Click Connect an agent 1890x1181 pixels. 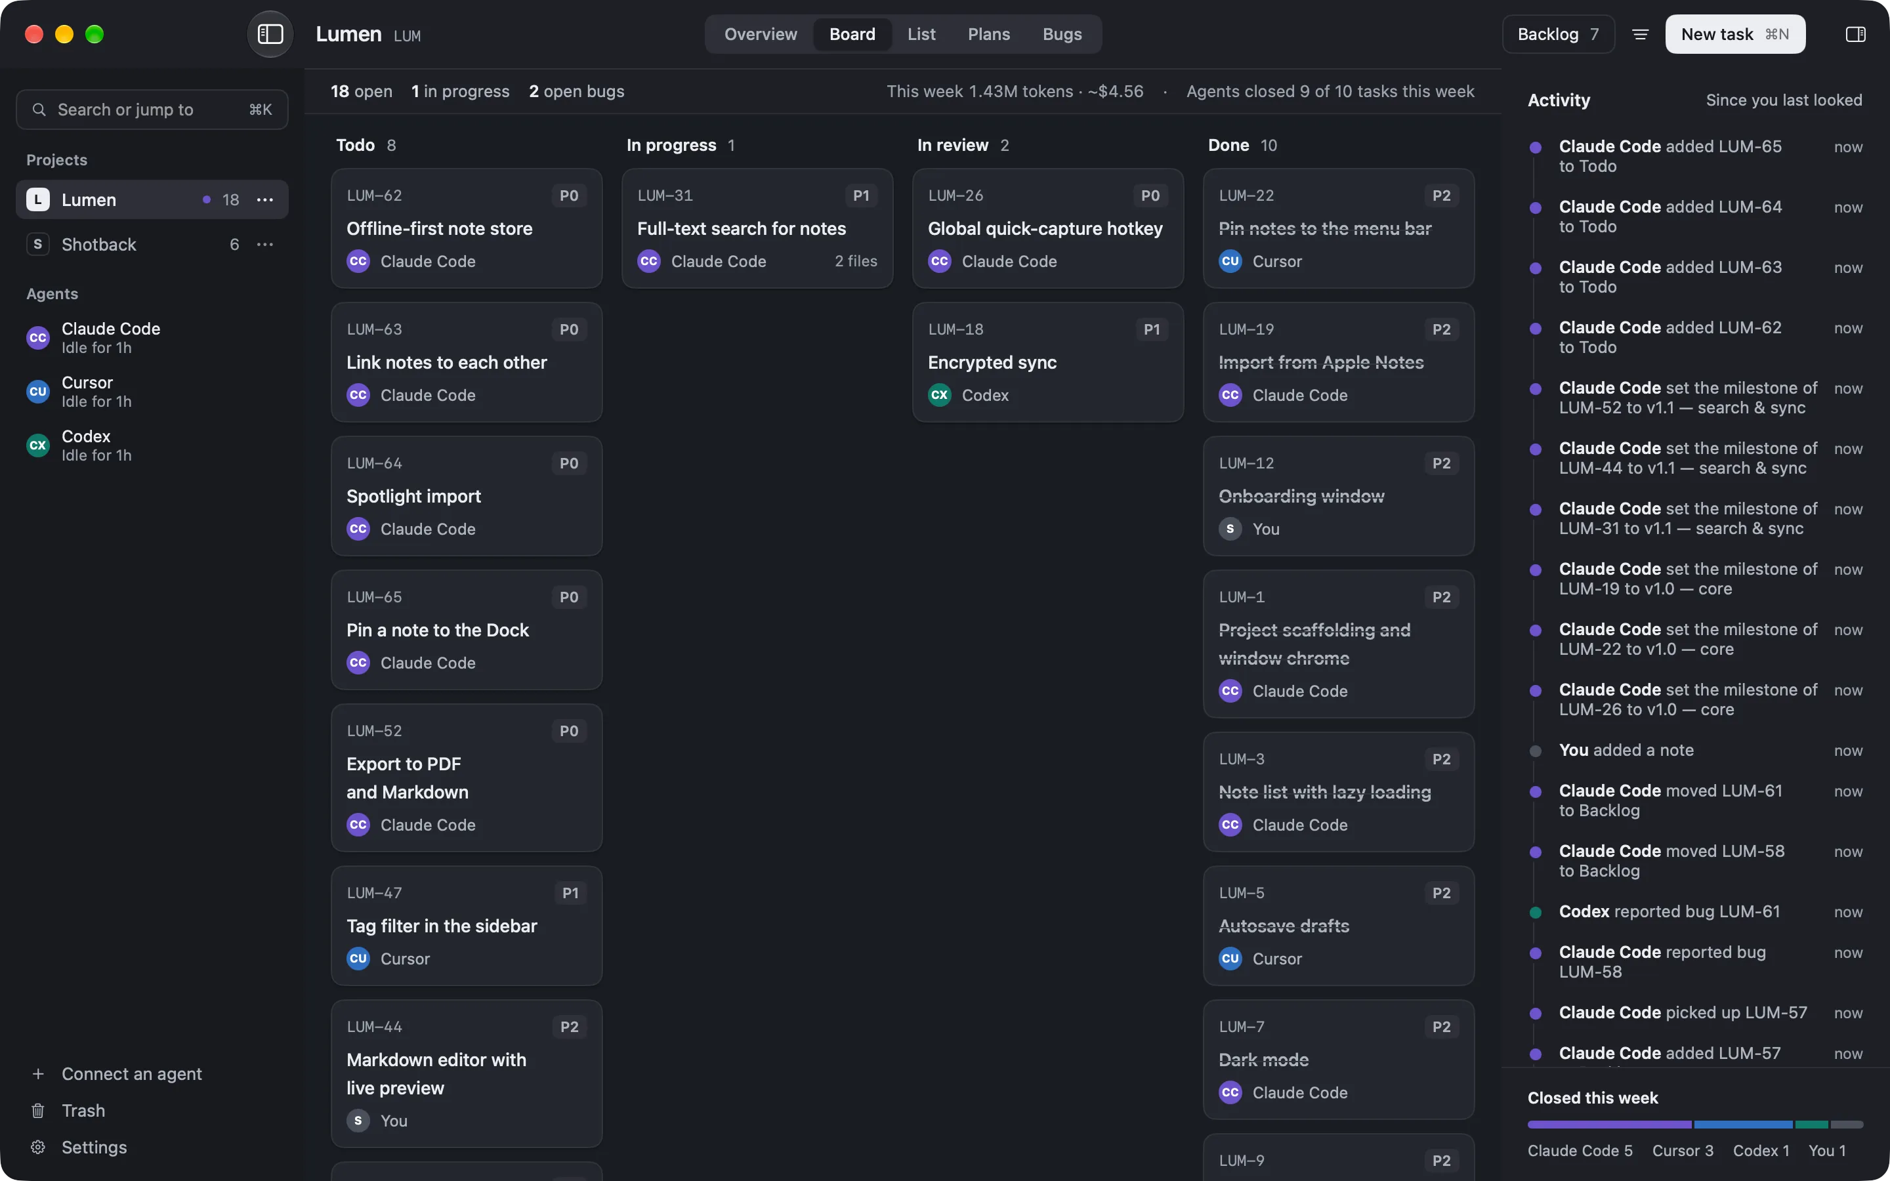coord(131,1074)
